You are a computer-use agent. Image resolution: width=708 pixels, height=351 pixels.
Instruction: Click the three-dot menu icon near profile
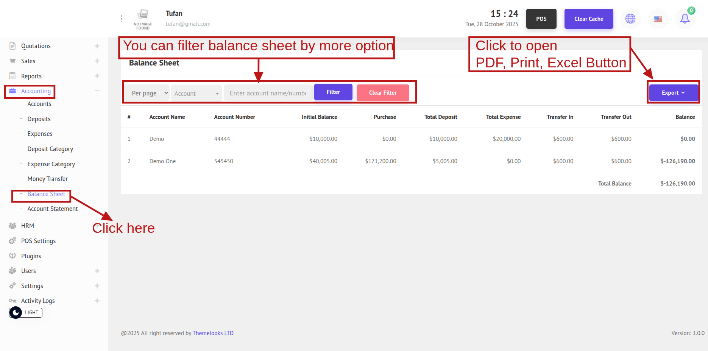pyautogui.click(x=121, y=19)
